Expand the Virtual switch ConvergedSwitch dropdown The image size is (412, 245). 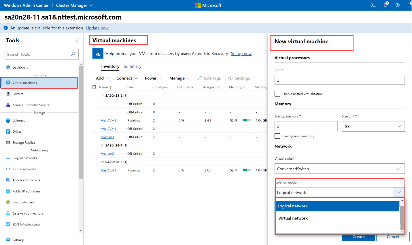click(x=339, y=169)
